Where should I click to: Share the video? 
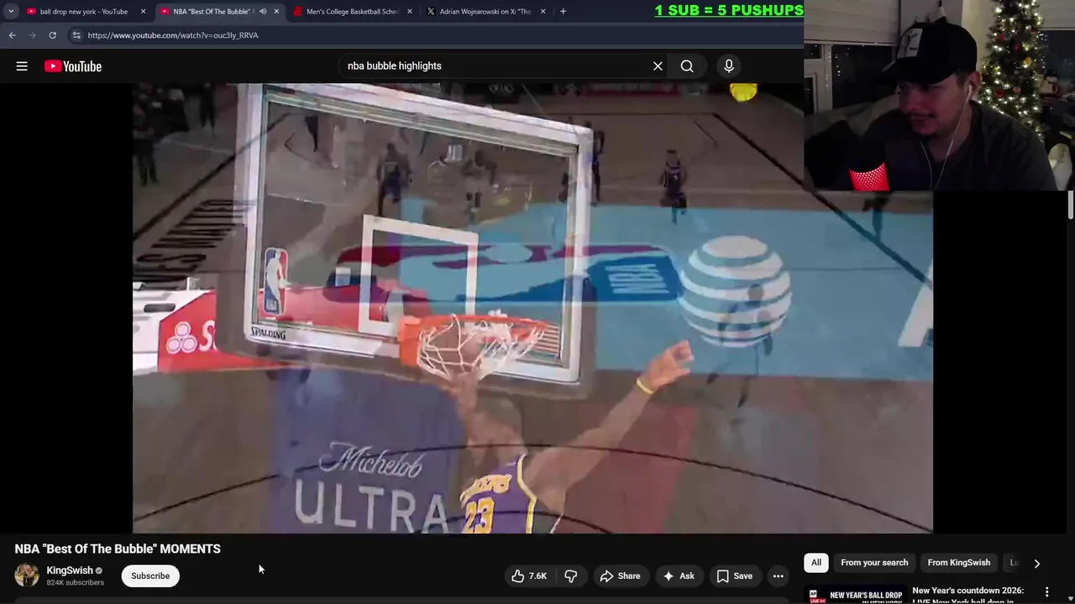tap(620, 576)
